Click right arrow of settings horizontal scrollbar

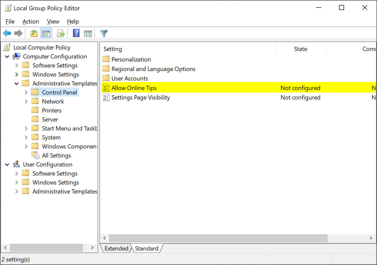click(x=371, y=238)
